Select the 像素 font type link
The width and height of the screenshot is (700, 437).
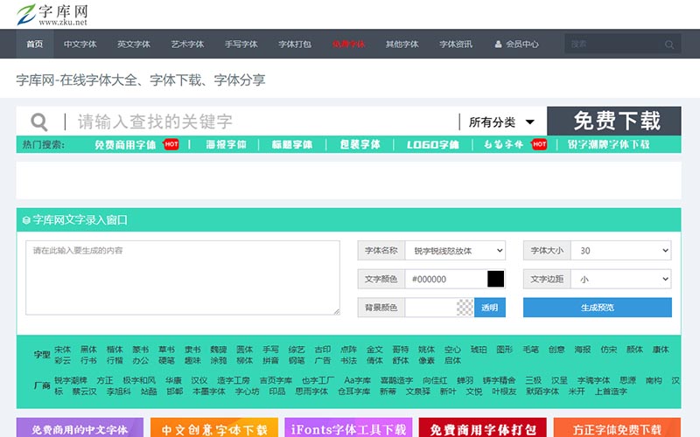(426, 360)
